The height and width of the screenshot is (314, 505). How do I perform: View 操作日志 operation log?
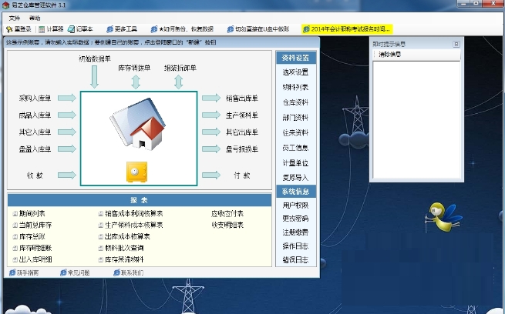click(295, 246)
